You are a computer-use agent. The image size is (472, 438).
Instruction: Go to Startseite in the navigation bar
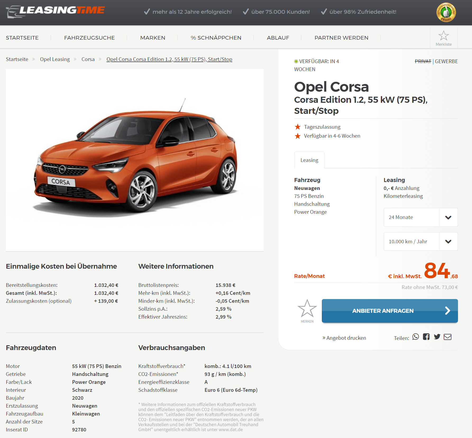(22, 38)
